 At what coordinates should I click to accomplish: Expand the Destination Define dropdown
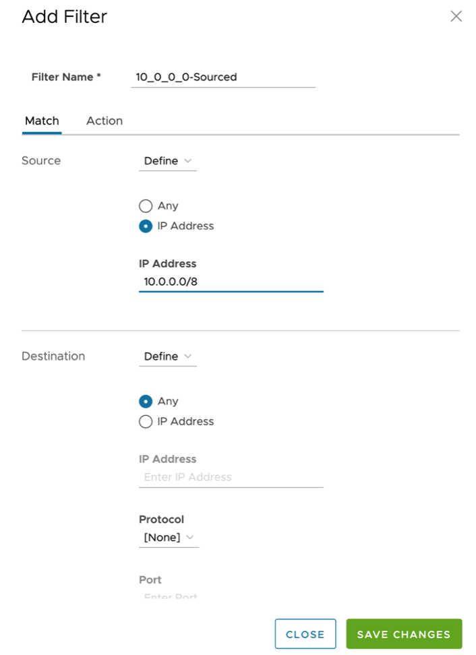[168, 356]
